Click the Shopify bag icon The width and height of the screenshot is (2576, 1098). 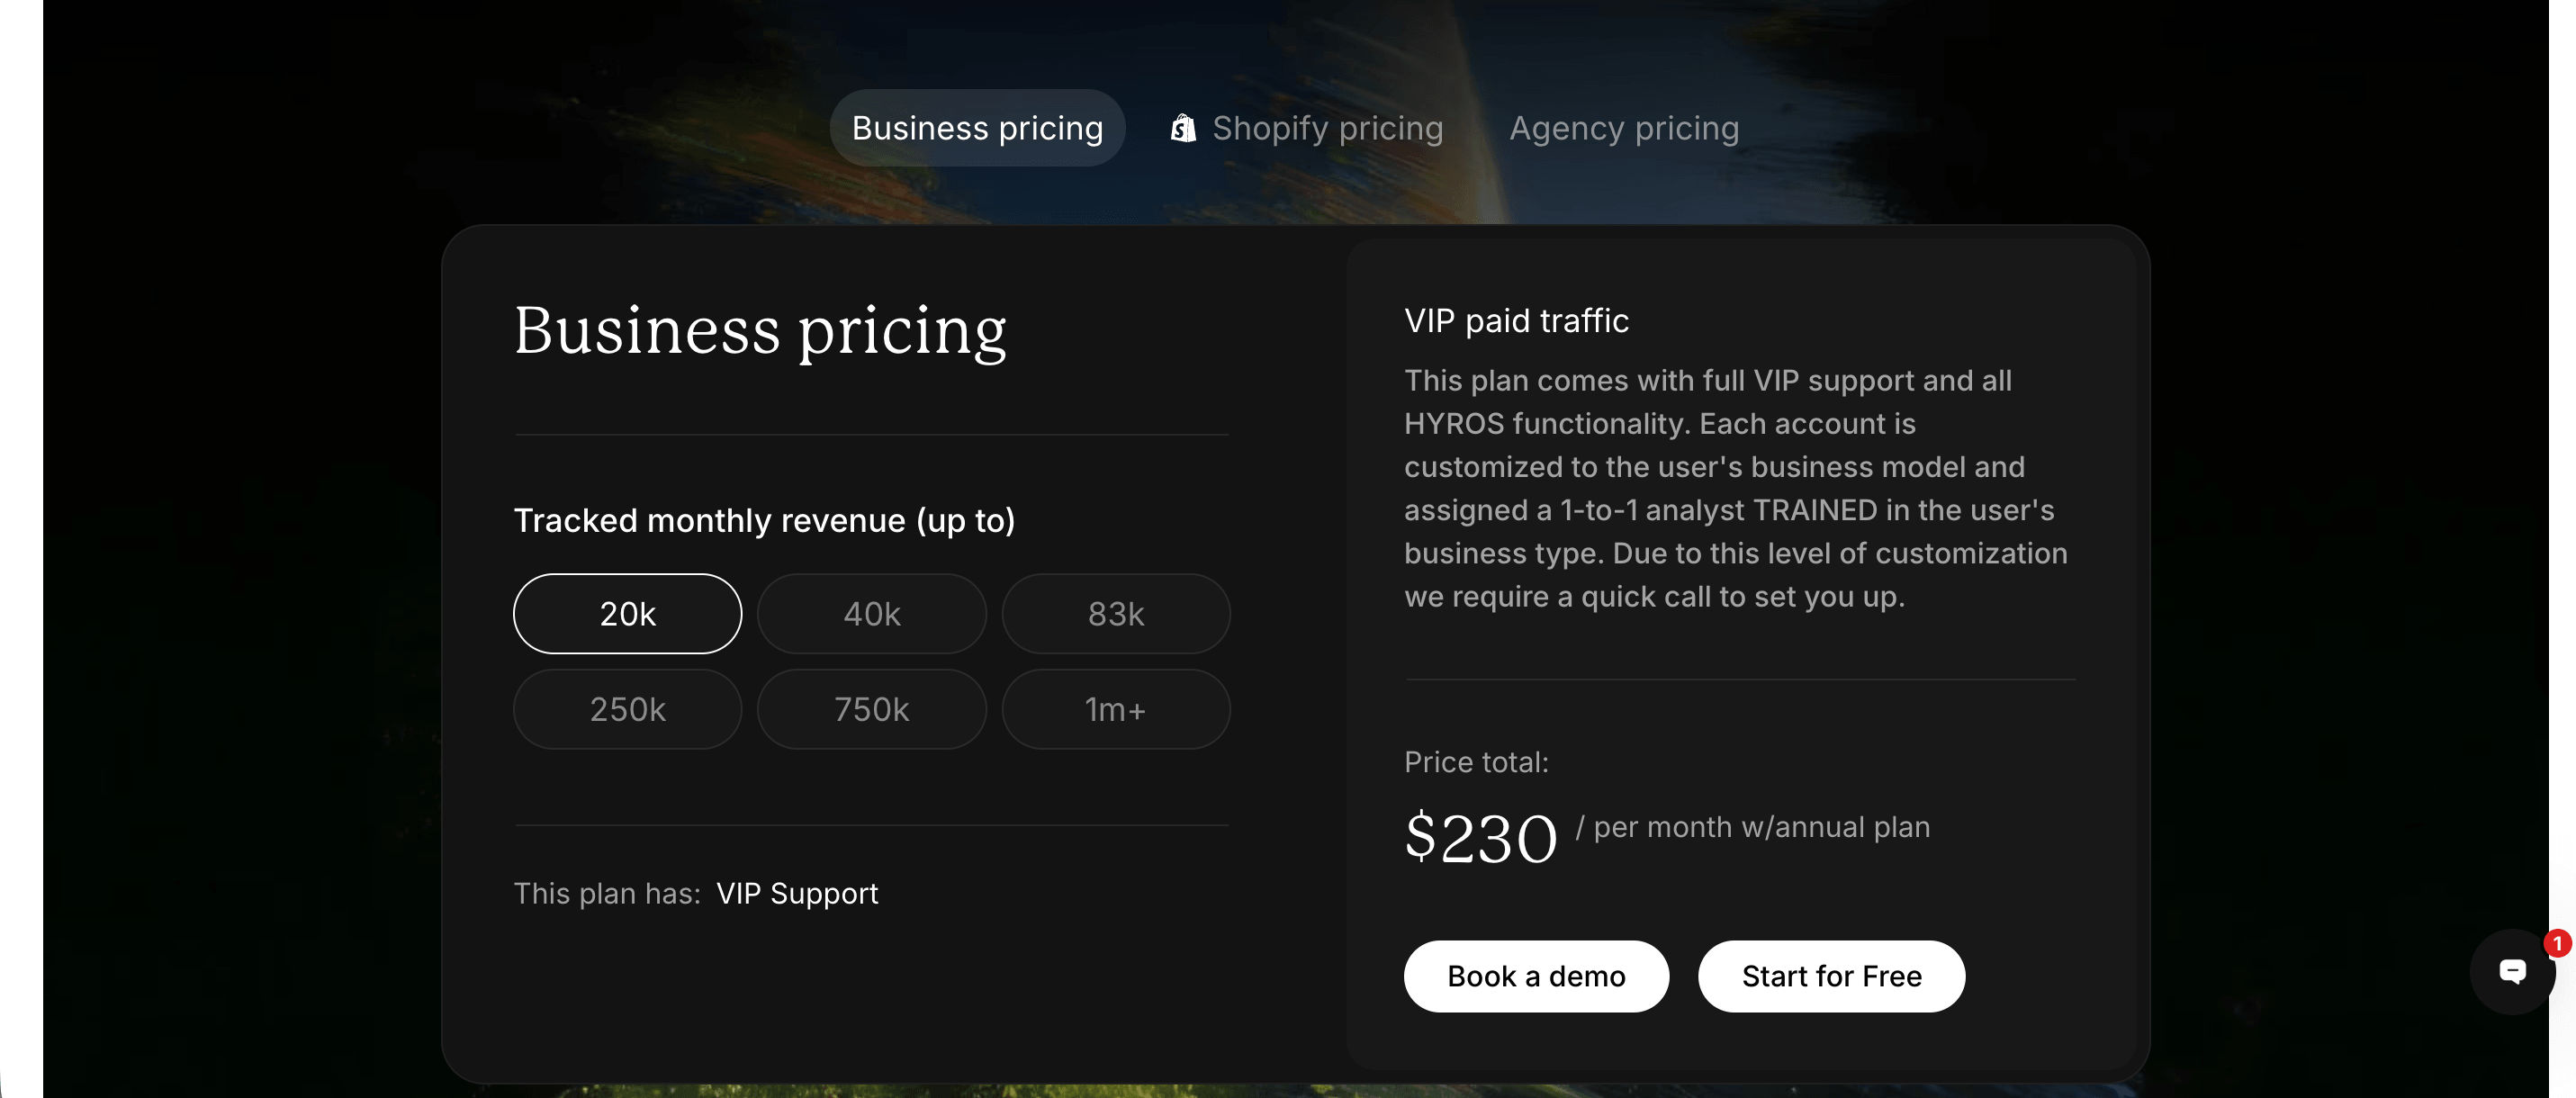point(1183,128)
